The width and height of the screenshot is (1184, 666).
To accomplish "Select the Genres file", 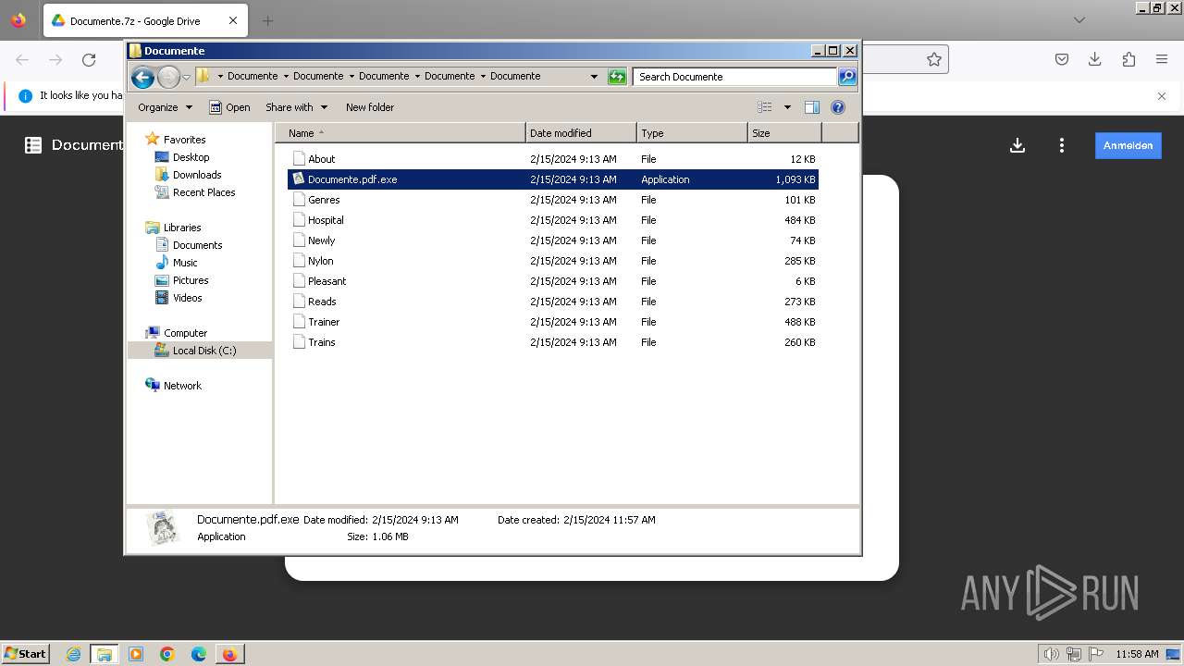I will point(553,200).
